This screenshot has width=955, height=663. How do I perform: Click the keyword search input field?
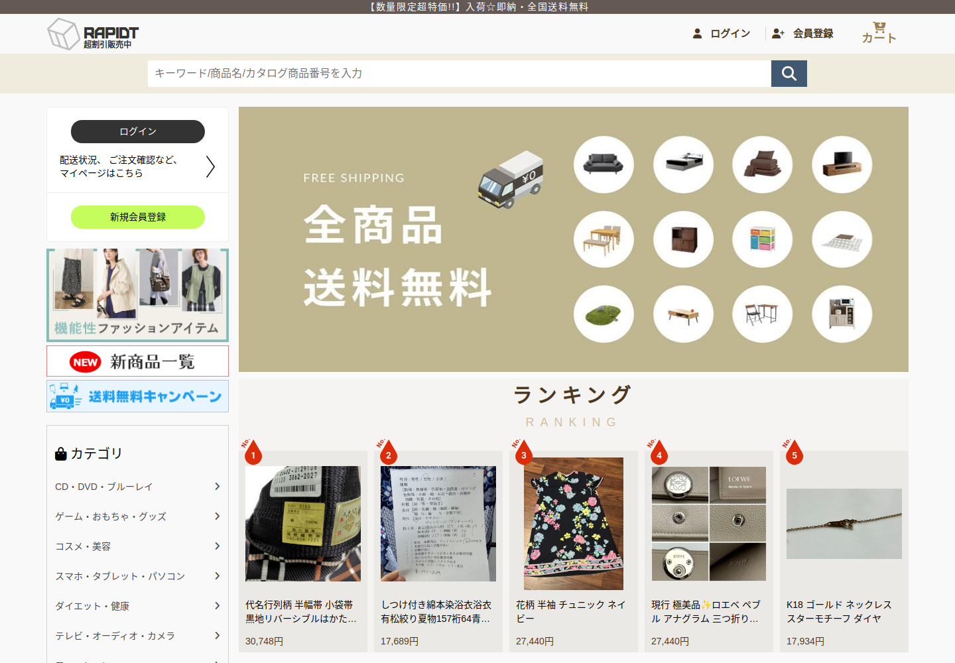460,74
